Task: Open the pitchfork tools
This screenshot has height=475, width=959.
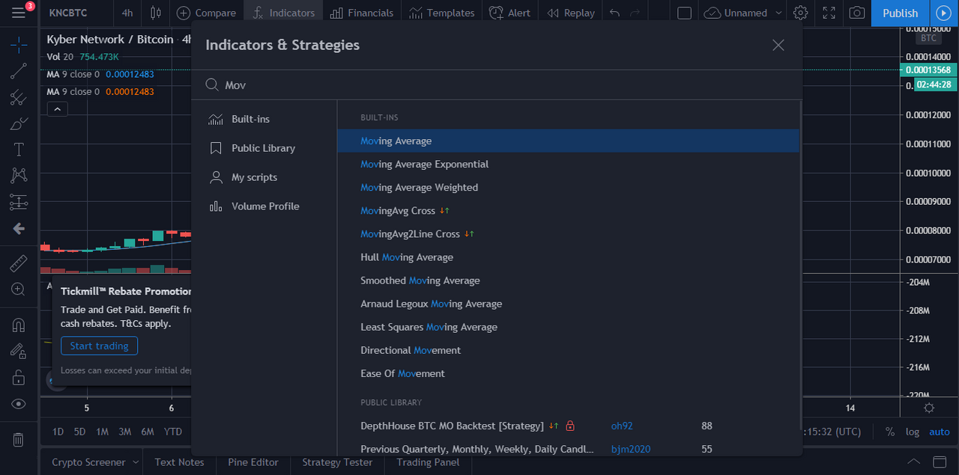Action: click(x=19, y=97)
